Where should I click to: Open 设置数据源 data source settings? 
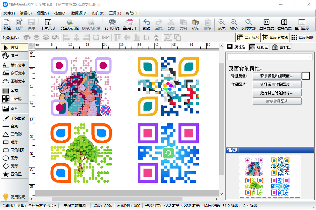coord(69,24)
